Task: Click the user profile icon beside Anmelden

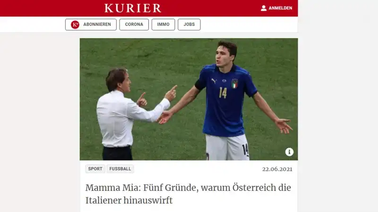Action: [264, 8]
